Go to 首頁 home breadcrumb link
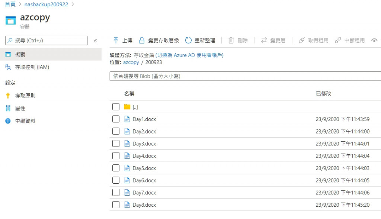This screenshot has width=381, height=219. pyautogui.click(x=10, y=4)
